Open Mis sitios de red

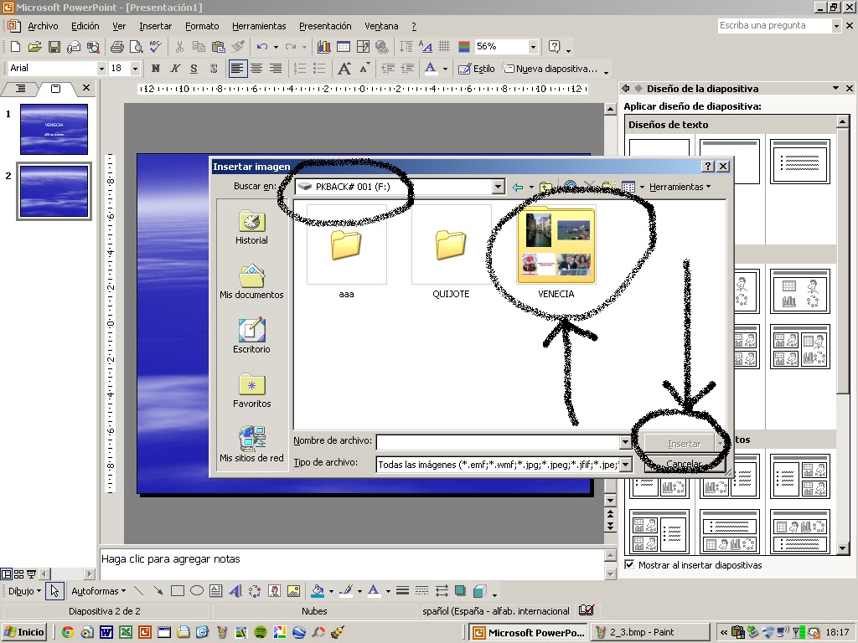(x=251, y=445)
